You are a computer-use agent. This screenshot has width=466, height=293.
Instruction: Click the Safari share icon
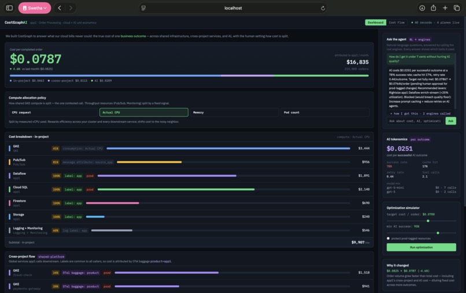433,8
